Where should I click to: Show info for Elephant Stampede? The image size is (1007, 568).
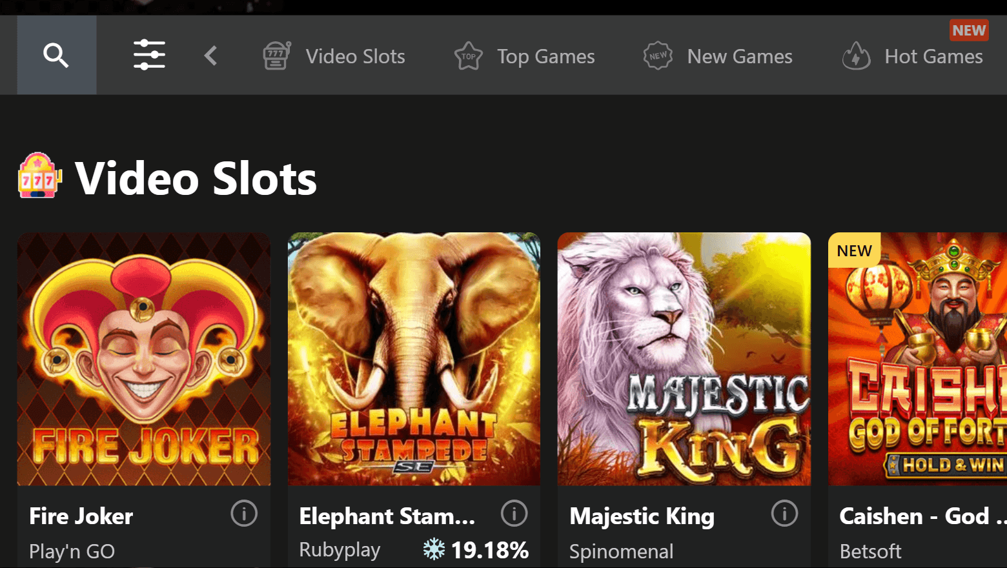[x=514, y=514]
